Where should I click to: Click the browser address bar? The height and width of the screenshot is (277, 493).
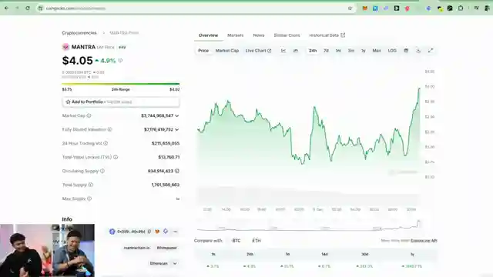point(195,8)
